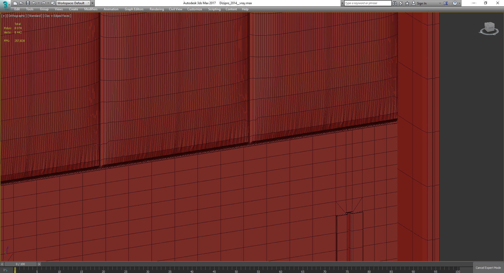Click the Set Project Folder icon
504x273 pixels.
(x=53, y=3)
